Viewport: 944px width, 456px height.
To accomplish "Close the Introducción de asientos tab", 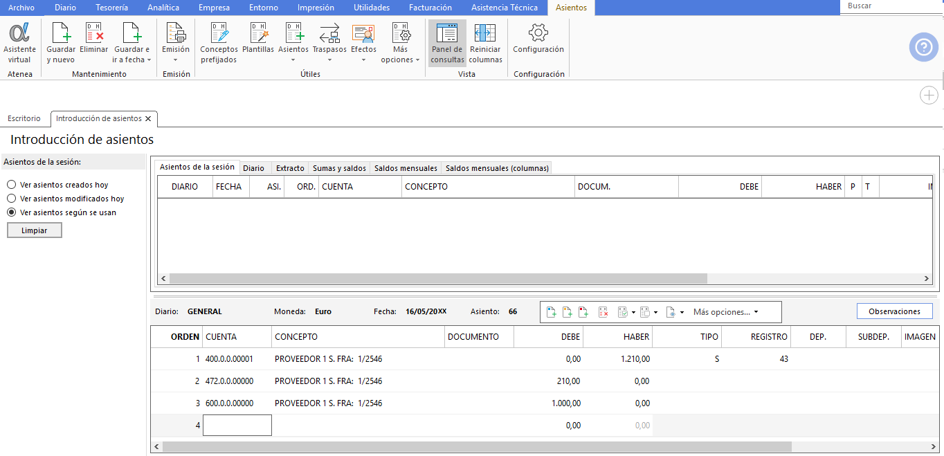I will (148, 119).
